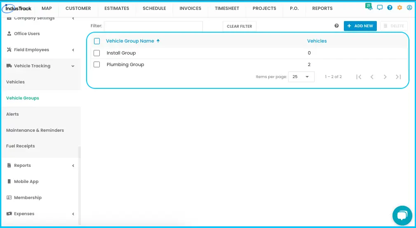Image resolution: width=416 pixels, height=228 pixels.
Task: Open Vehicles in the sidebar
Action: click(x=15, y=82)
